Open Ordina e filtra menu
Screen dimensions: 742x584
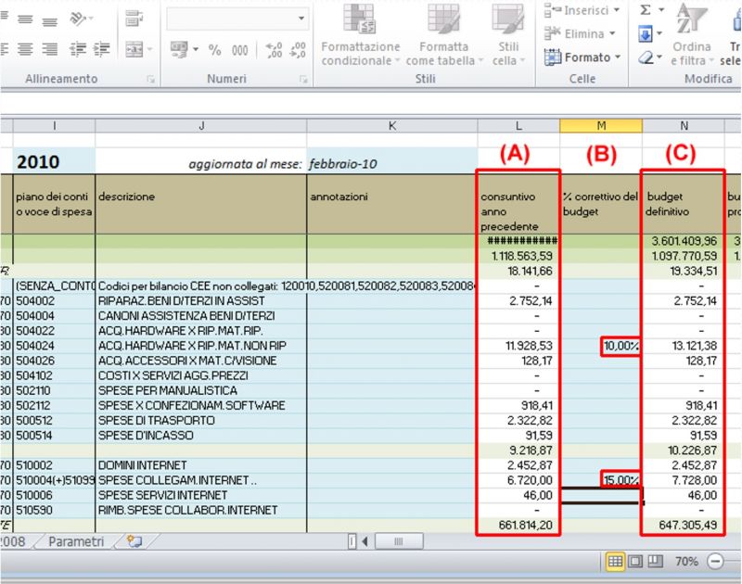[x=692, y=35]
